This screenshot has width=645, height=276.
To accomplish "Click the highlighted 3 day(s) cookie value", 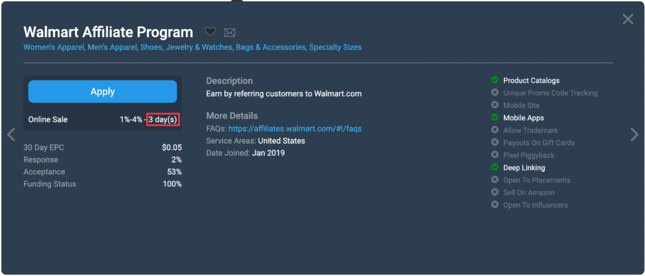I will 163,119.
